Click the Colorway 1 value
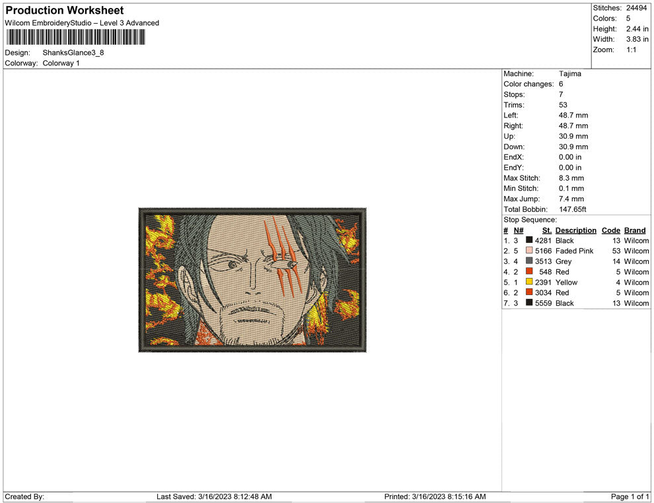Screen dimensions: 654x503 coord(61,63)
